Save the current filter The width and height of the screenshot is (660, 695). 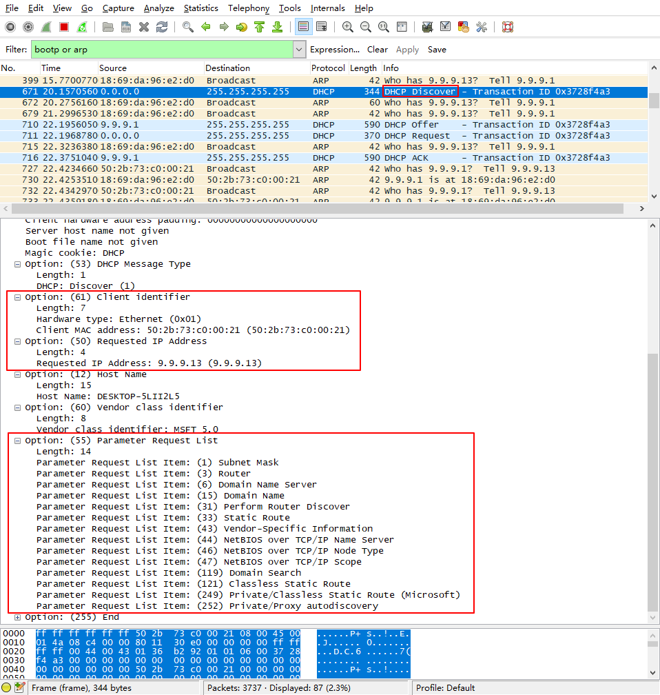[x=437, y=50]
